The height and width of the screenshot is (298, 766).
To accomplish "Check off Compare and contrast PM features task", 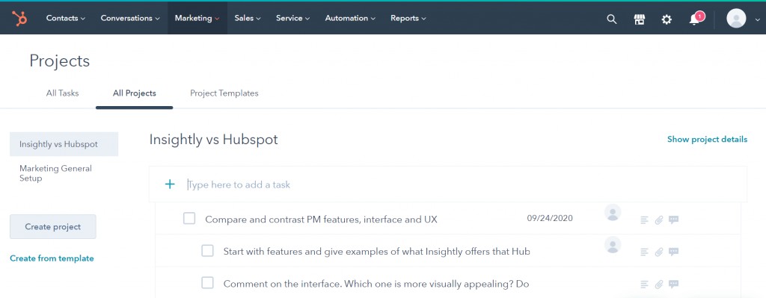I will click(x=189, y=219).
